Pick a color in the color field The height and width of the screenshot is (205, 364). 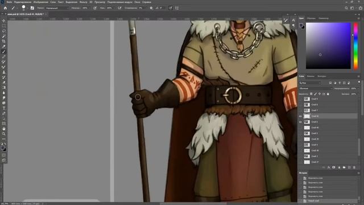[x=328, y=46]
